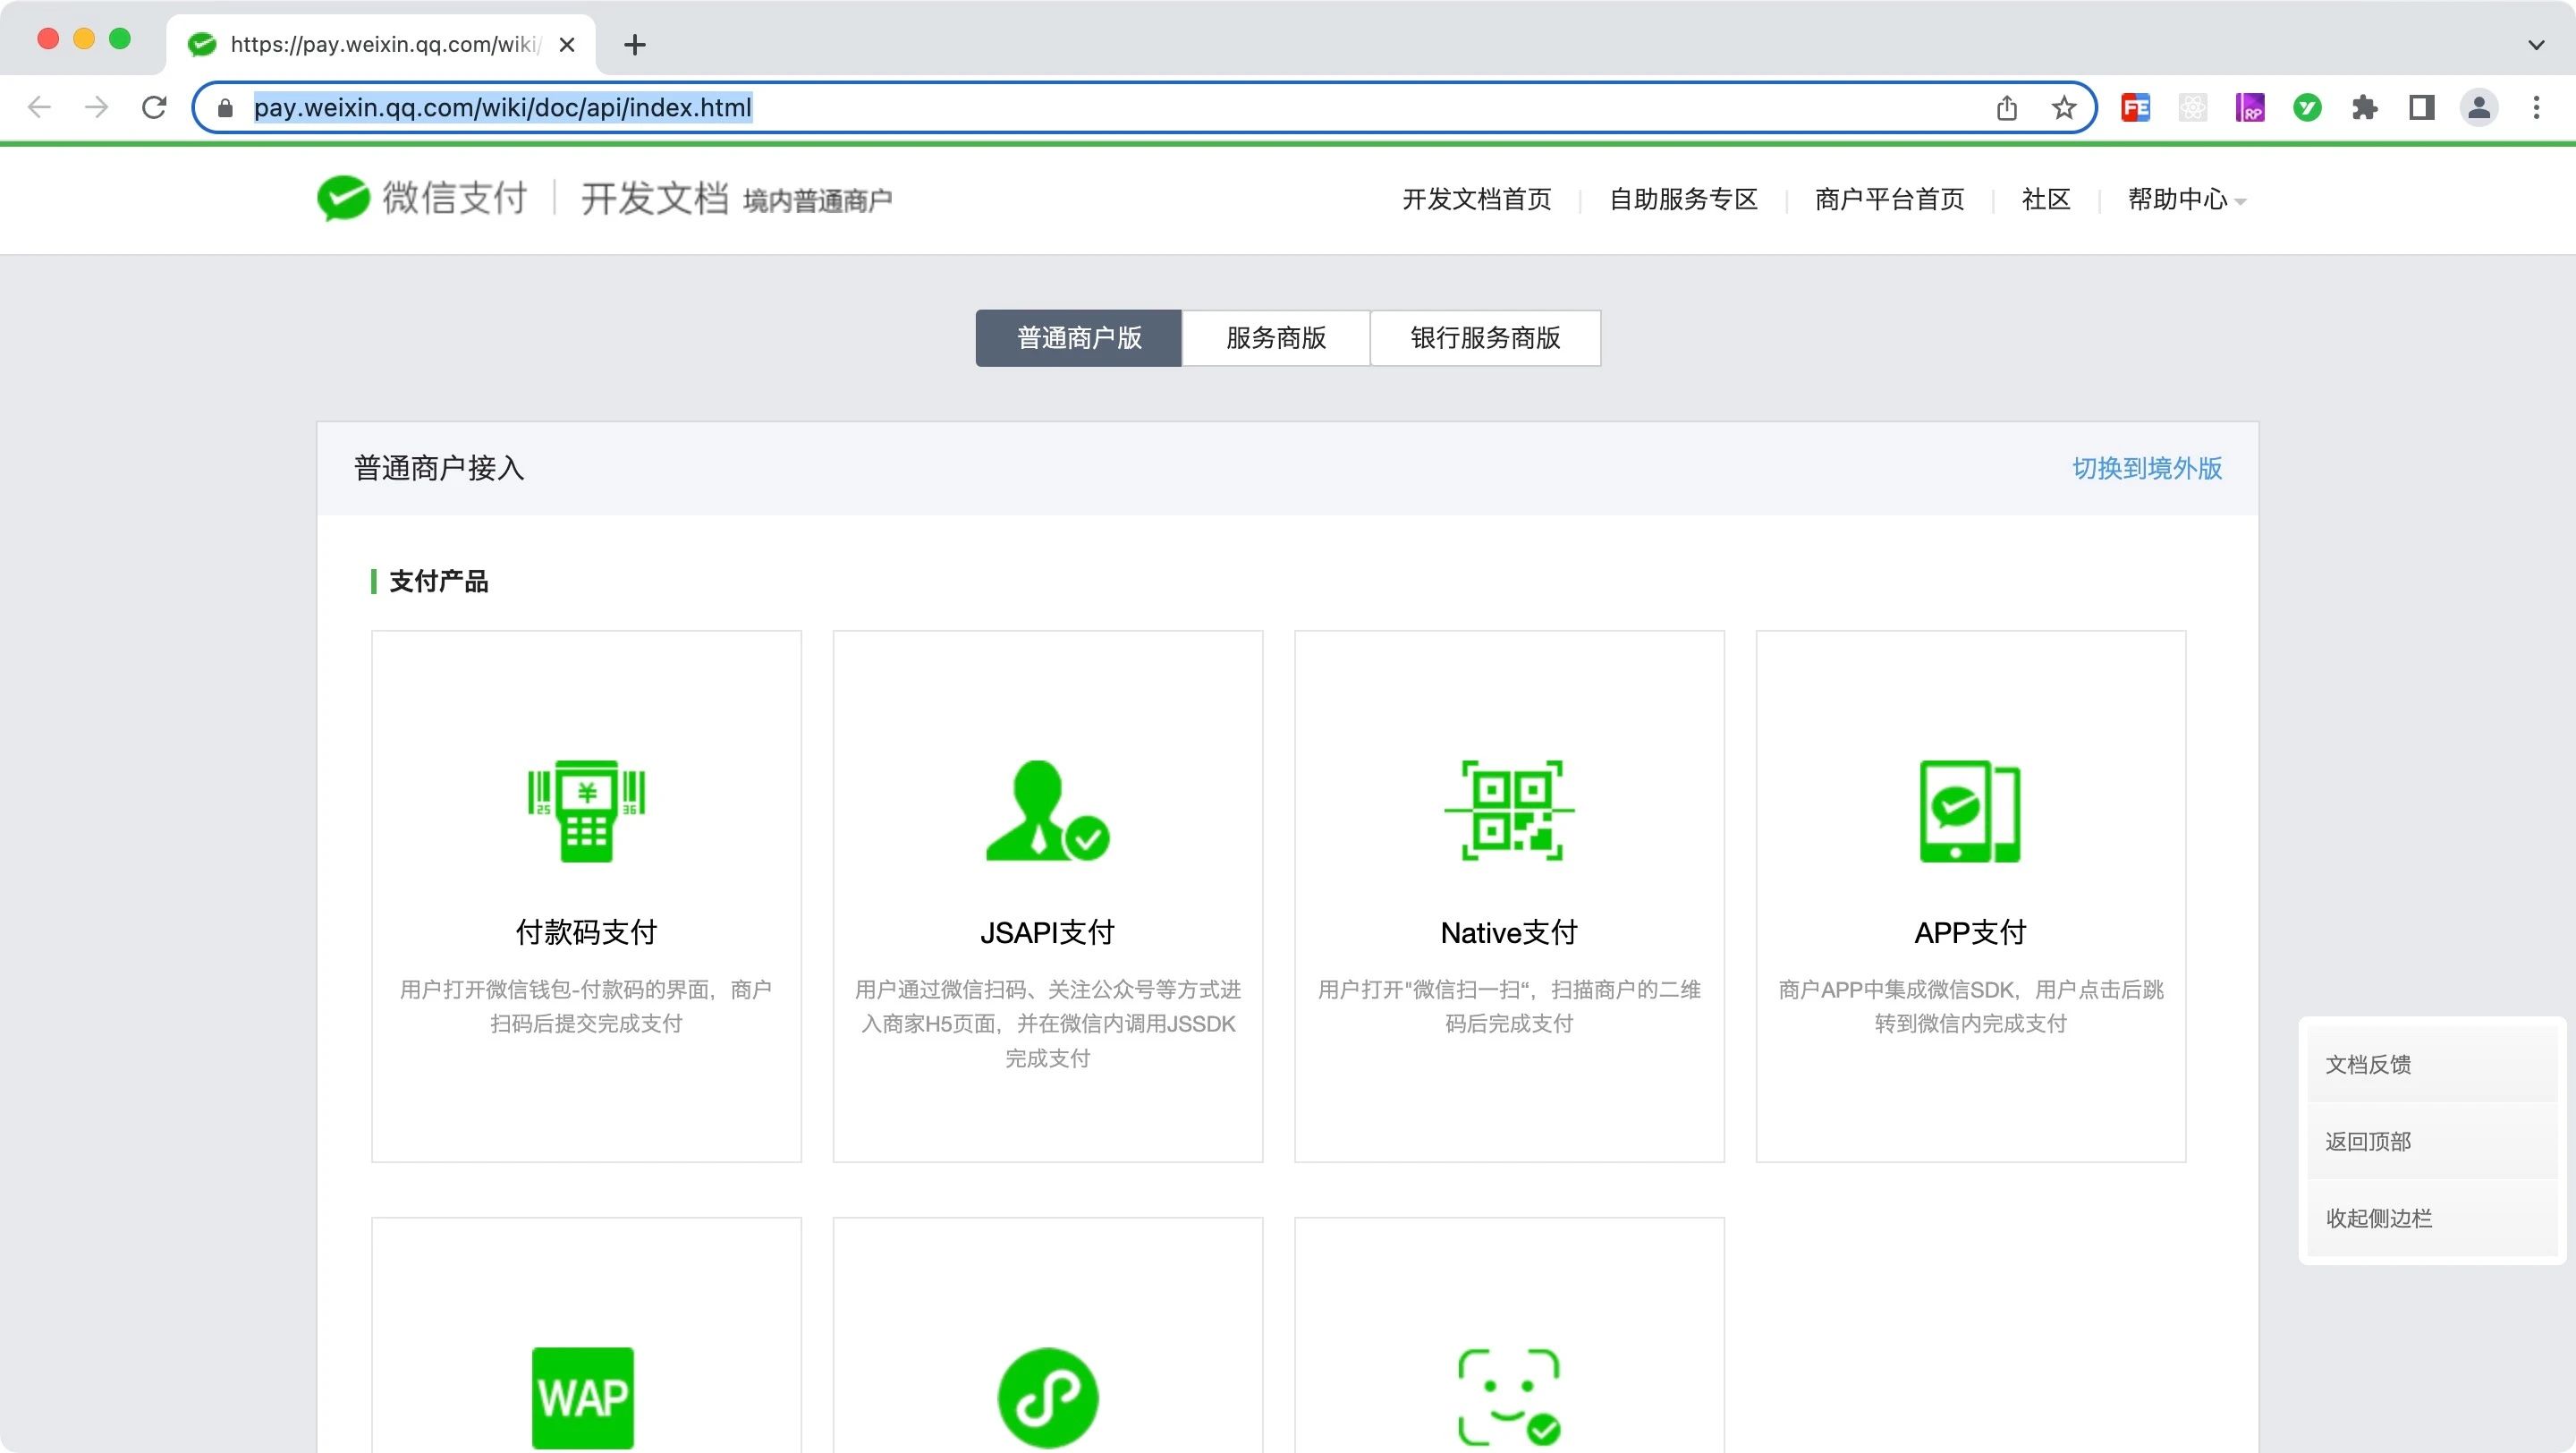
Task: Click the 切换到境外版 link
Action: click(2147, 468)
